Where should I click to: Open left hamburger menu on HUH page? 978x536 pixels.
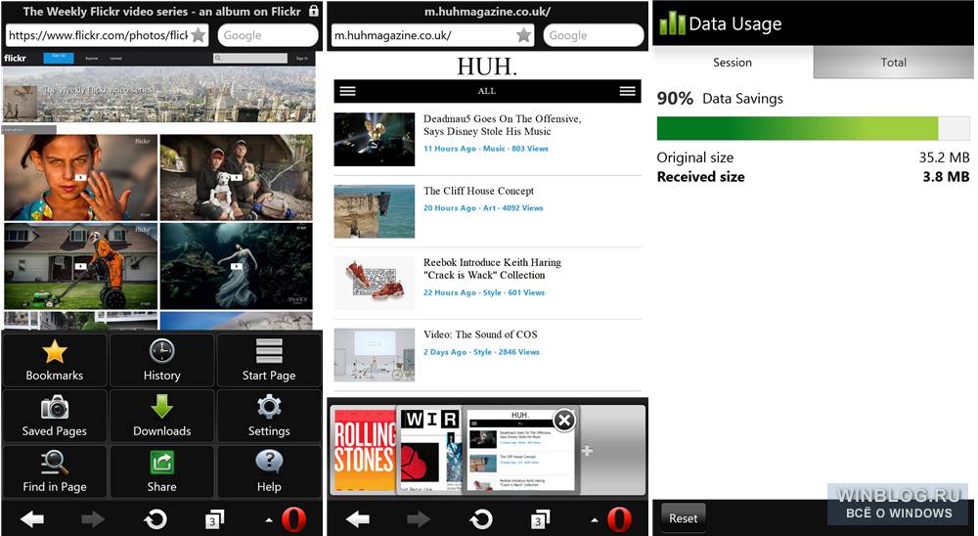pos(347,91)
